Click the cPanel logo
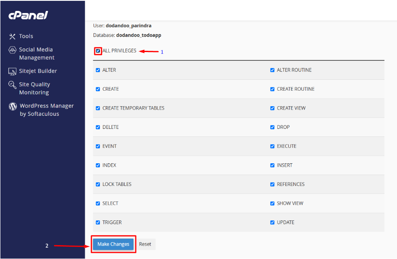This screenshot has height=259, width=397. pyautogui.click(x=28, y=16)
